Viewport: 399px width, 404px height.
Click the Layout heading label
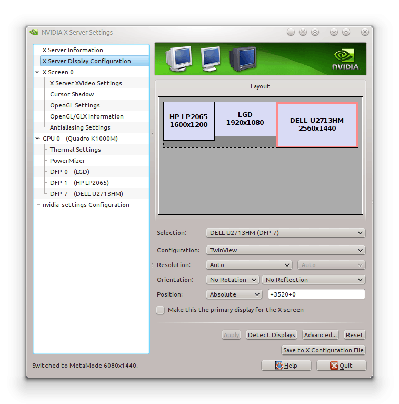(260, 86)
